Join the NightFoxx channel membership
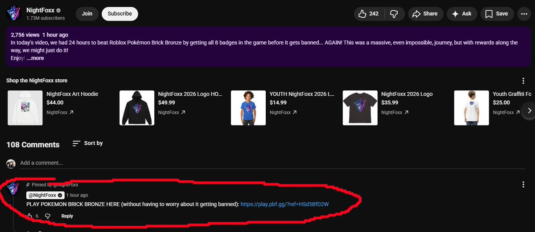This screenshot has height=232, width=535. [x=87, y=14]
